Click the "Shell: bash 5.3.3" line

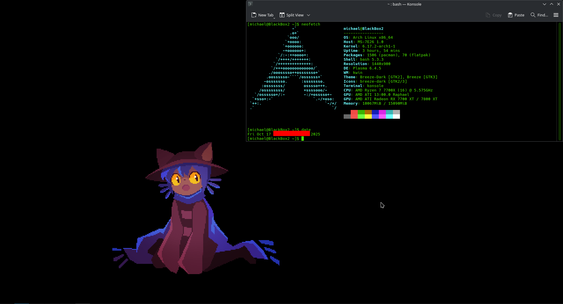364,60
